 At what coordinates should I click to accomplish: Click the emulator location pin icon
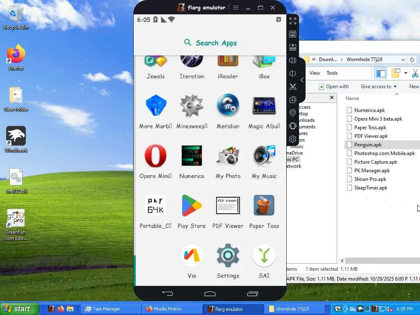point(293,113)
